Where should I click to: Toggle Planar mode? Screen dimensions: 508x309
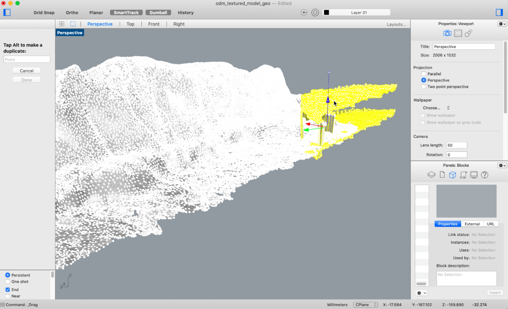96,13
